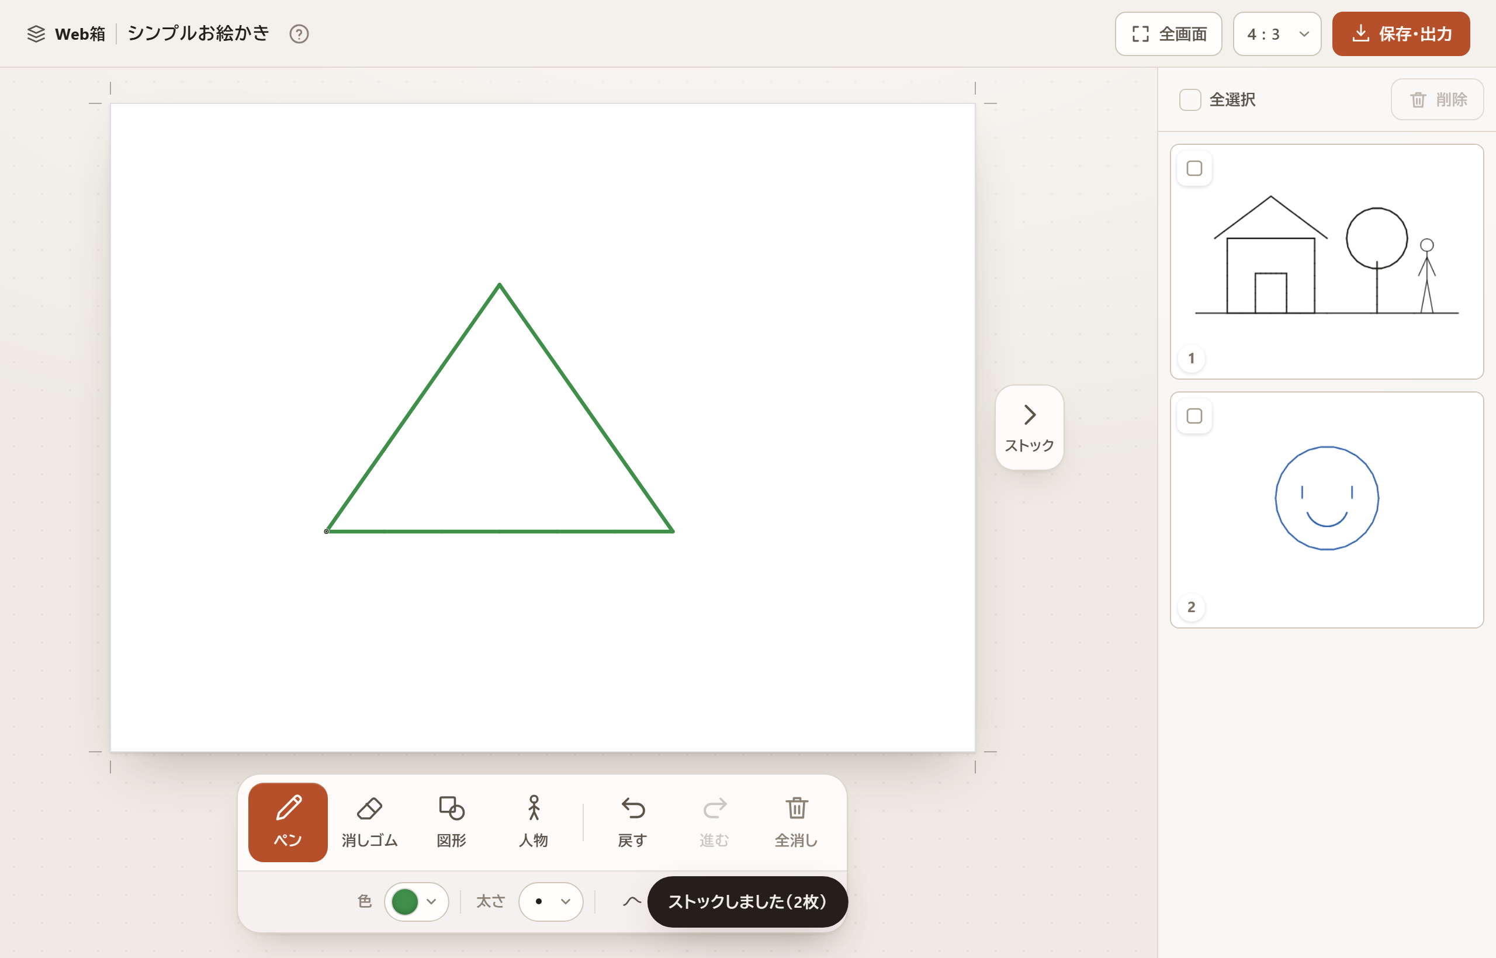
Task: Select the 消しゴム eraser tool
Action: [369, 822]
